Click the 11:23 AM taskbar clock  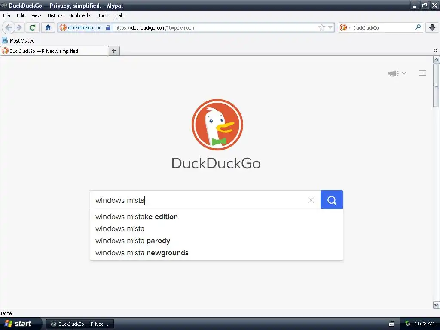424,324
